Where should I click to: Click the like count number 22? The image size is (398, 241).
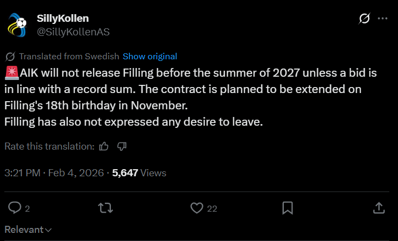(212, 208)
